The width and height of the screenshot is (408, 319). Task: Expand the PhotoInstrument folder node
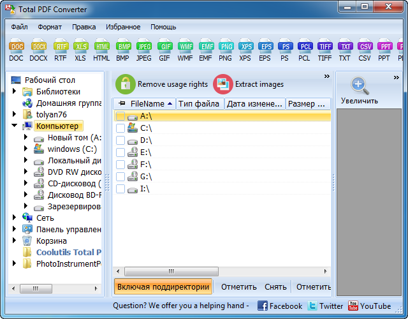click(x=14, y=263)
